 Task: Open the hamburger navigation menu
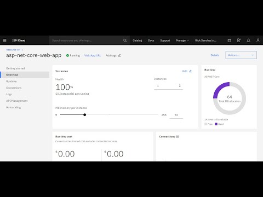tap(4, 40)
